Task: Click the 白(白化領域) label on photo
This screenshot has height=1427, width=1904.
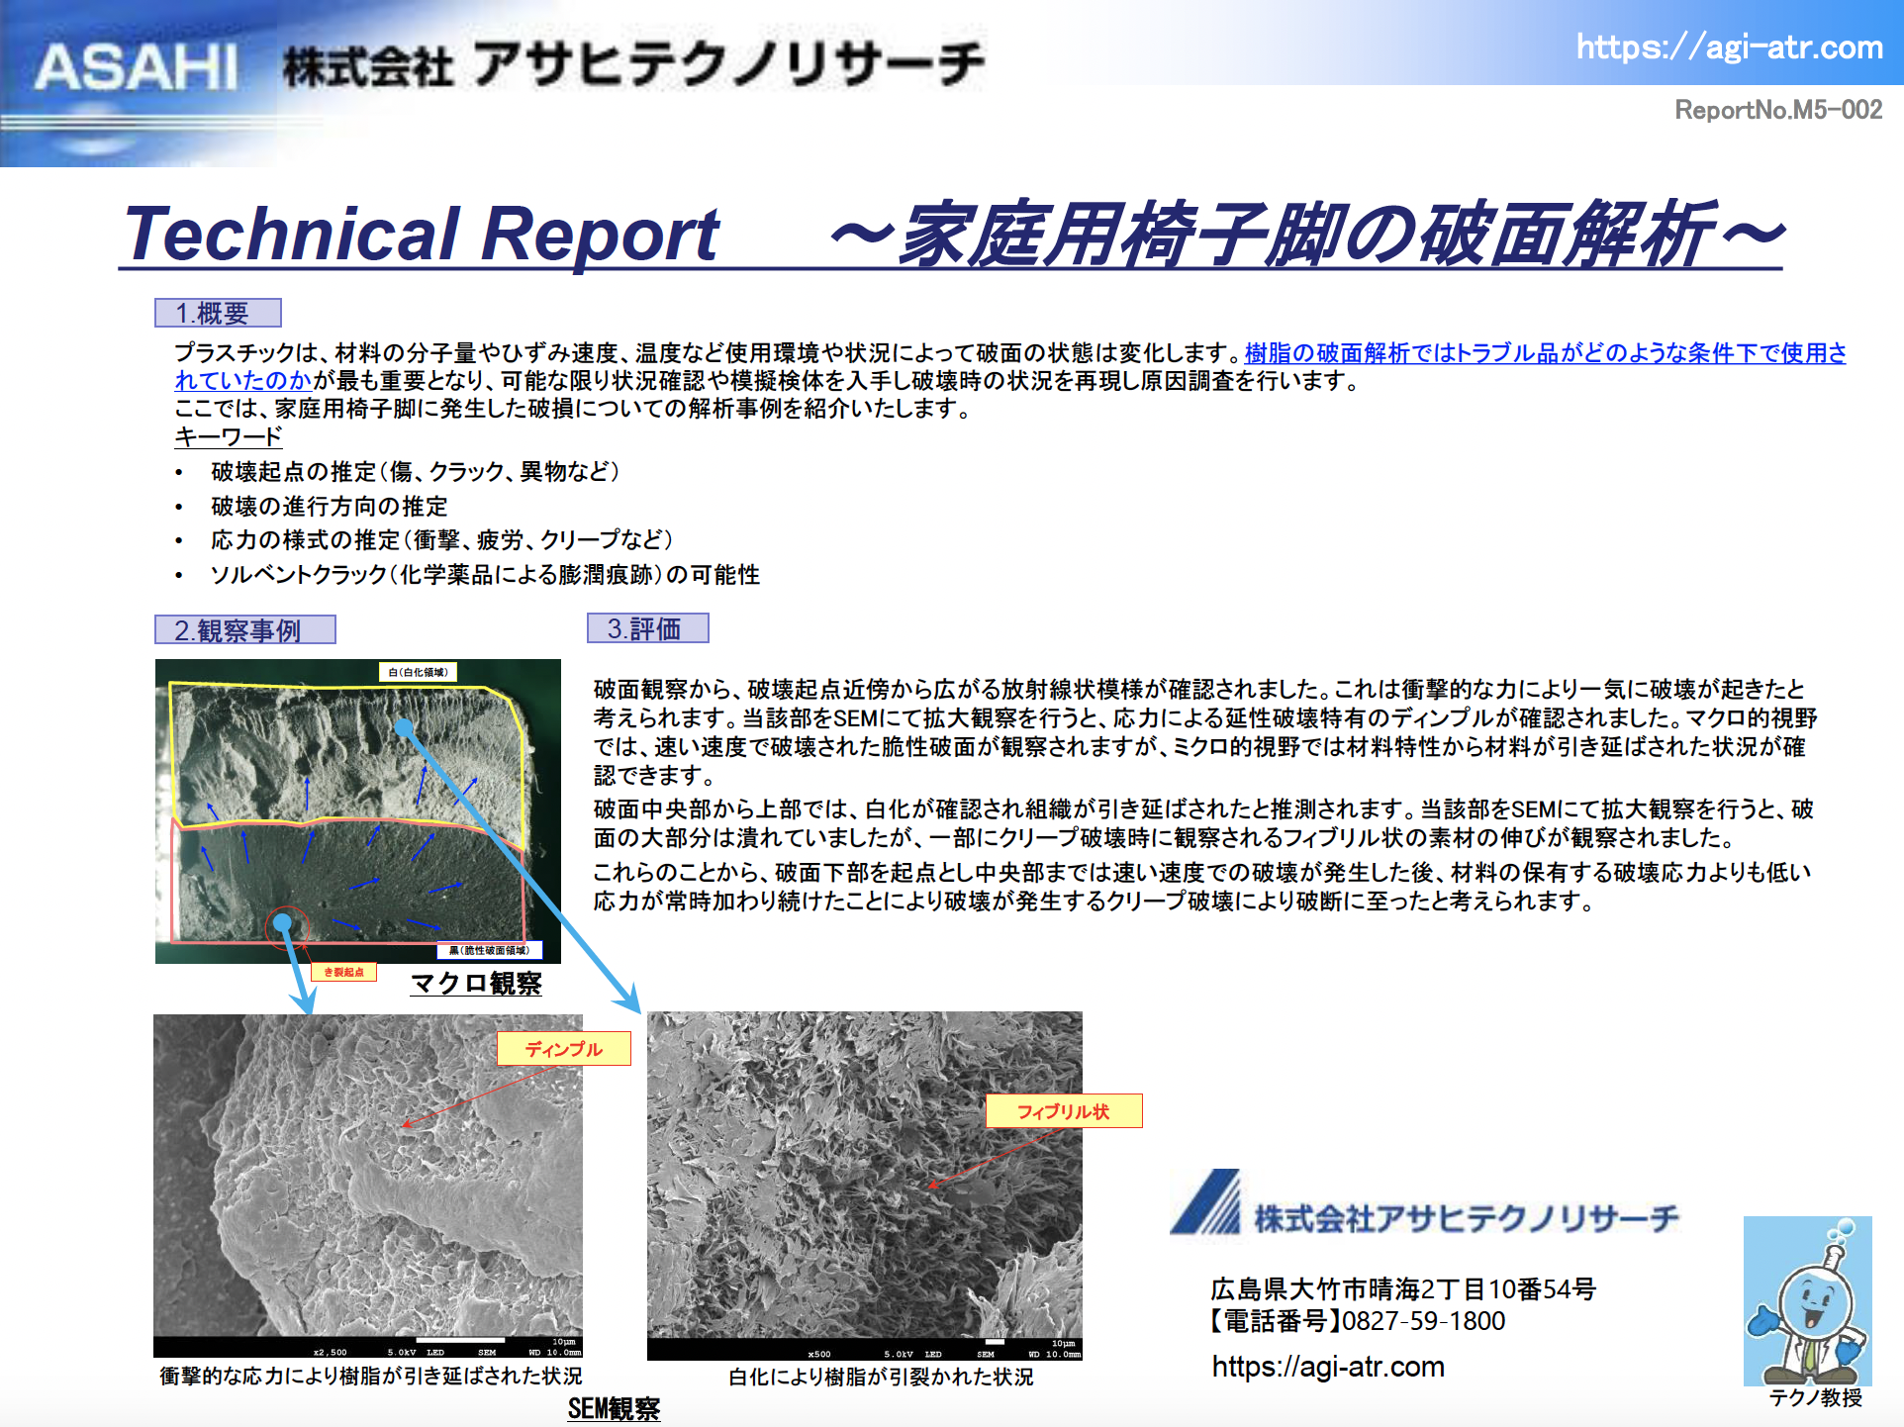Action: coord(418,672)
